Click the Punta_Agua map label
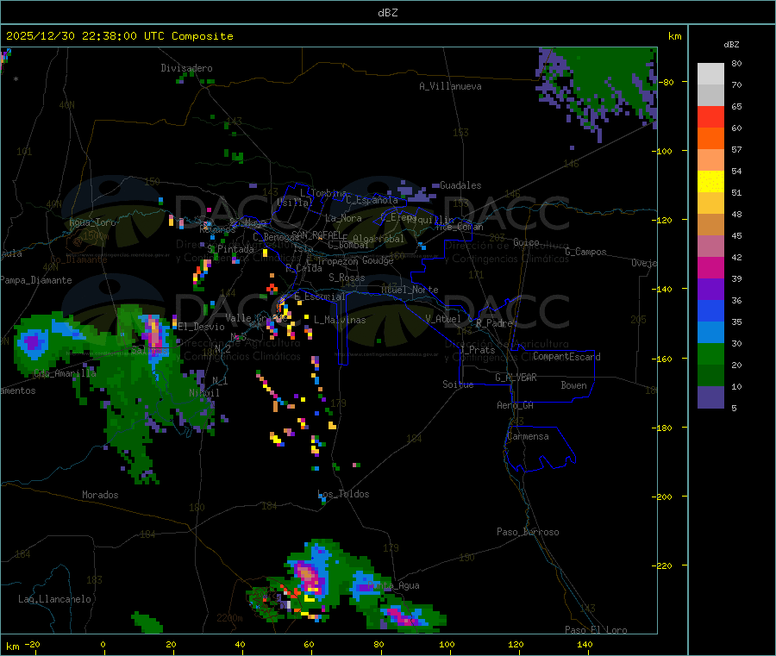 click(394, 585)
